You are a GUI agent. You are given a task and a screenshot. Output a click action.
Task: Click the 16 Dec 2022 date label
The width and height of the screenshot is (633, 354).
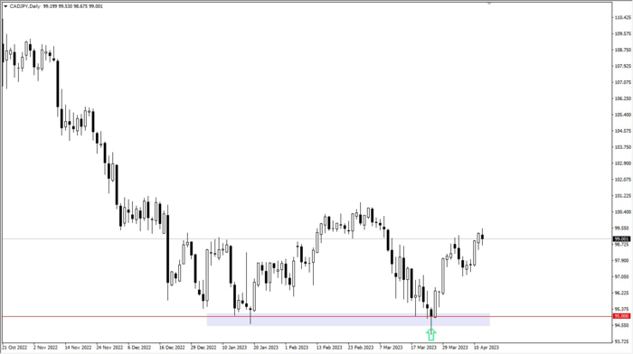pyautogui.click(x=172, y=347)
